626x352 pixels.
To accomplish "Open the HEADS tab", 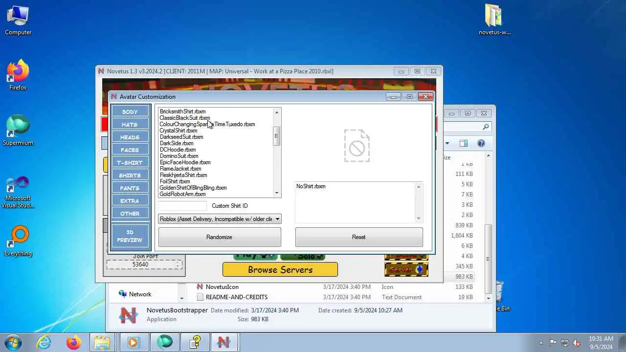I will 130,137.
